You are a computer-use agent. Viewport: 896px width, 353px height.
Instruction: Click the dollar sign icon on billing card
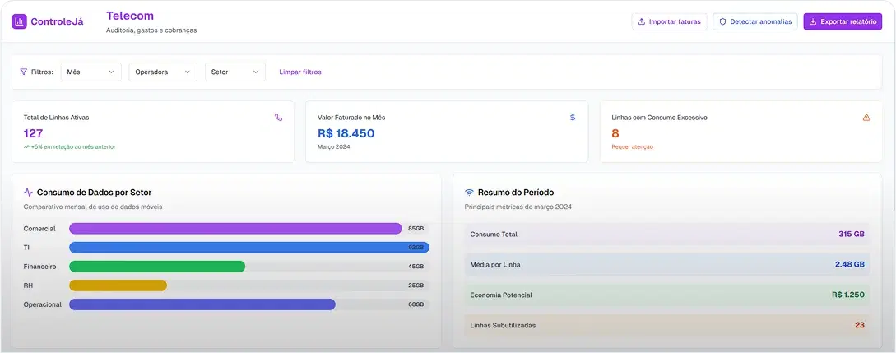(x=573, y=118)
